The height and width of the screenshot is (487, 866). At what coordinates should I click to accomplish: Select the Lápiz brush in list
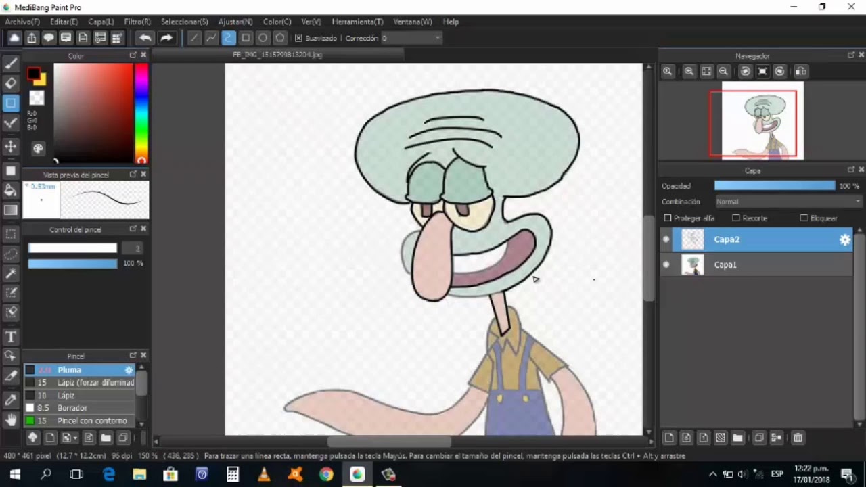80,395
